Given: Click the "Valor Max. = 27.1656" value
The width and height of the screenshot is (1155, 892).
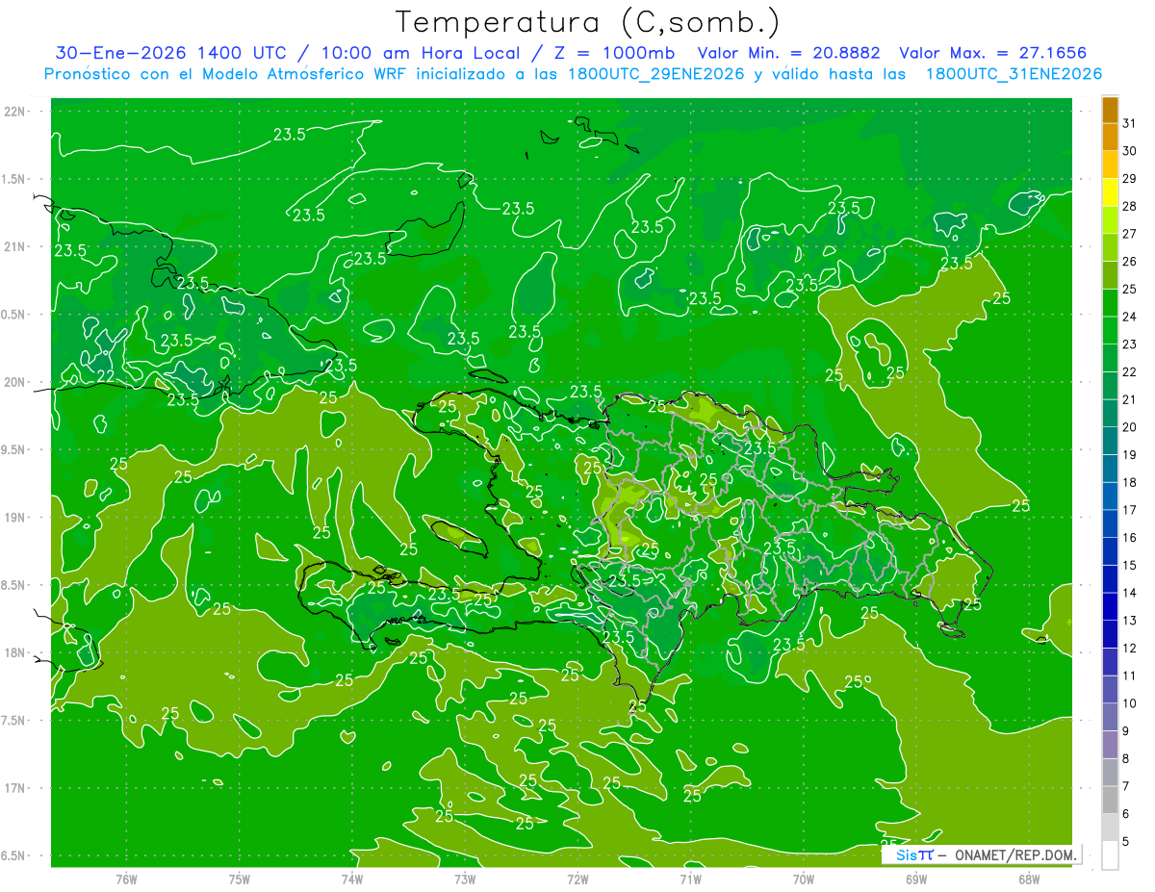Looking at the screenshot, I should [993, 54].
